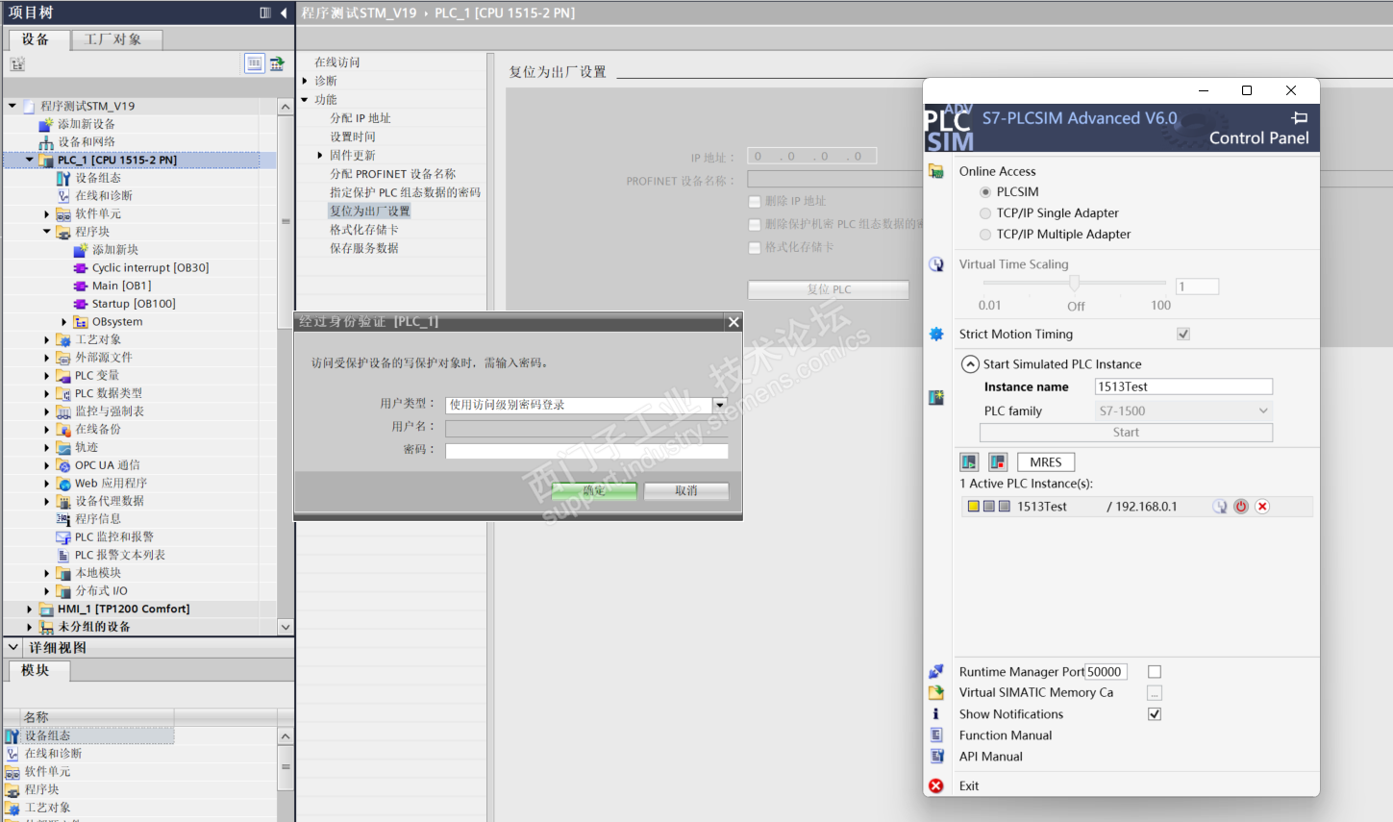Click the Virtual Time Scaling slider handle

1074,283
